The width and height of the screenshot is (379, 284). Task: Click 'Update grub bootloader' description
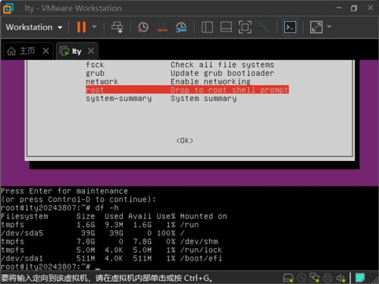click(222, 73)
